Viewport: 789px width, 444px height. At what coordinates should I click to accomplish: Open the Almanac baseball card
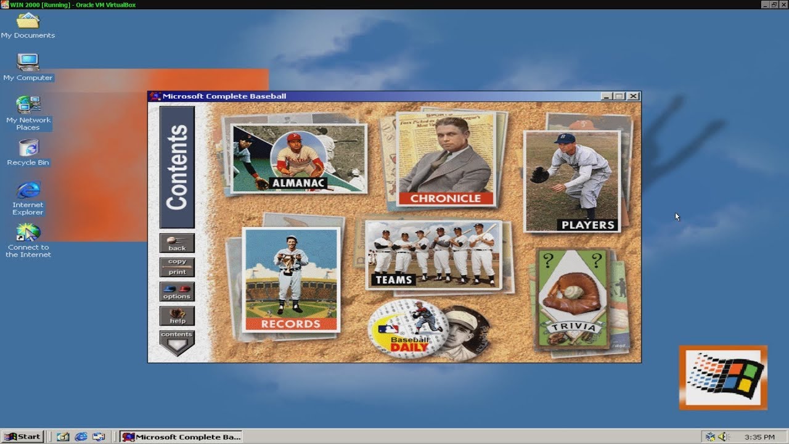[x=299, y=158]
